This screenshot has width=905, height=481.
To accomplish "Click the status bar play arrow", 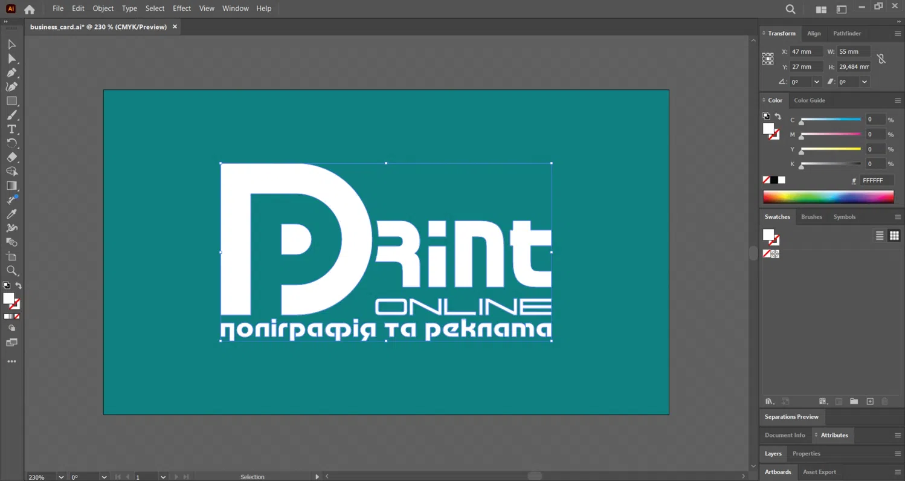I will 317,477.
